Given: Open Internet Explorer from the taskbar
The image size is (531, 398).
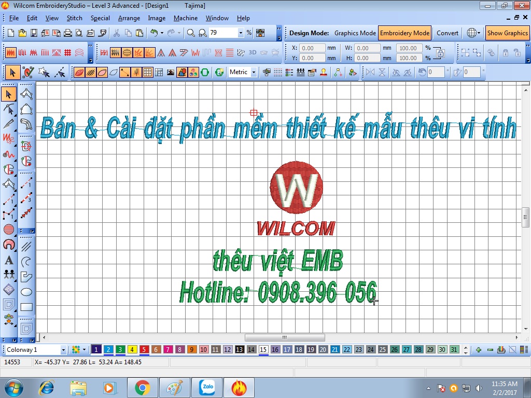Looking at the screenshot, I should click(46, 388).
